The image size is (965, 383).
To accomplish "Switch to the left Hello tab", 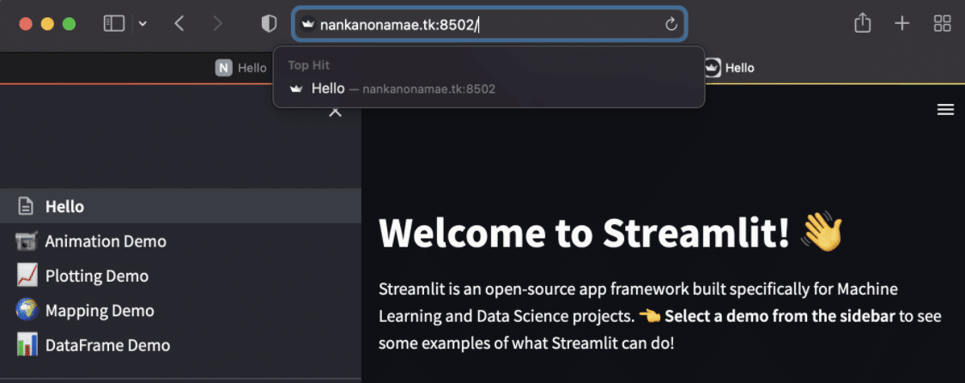I will tap(240, 68).
